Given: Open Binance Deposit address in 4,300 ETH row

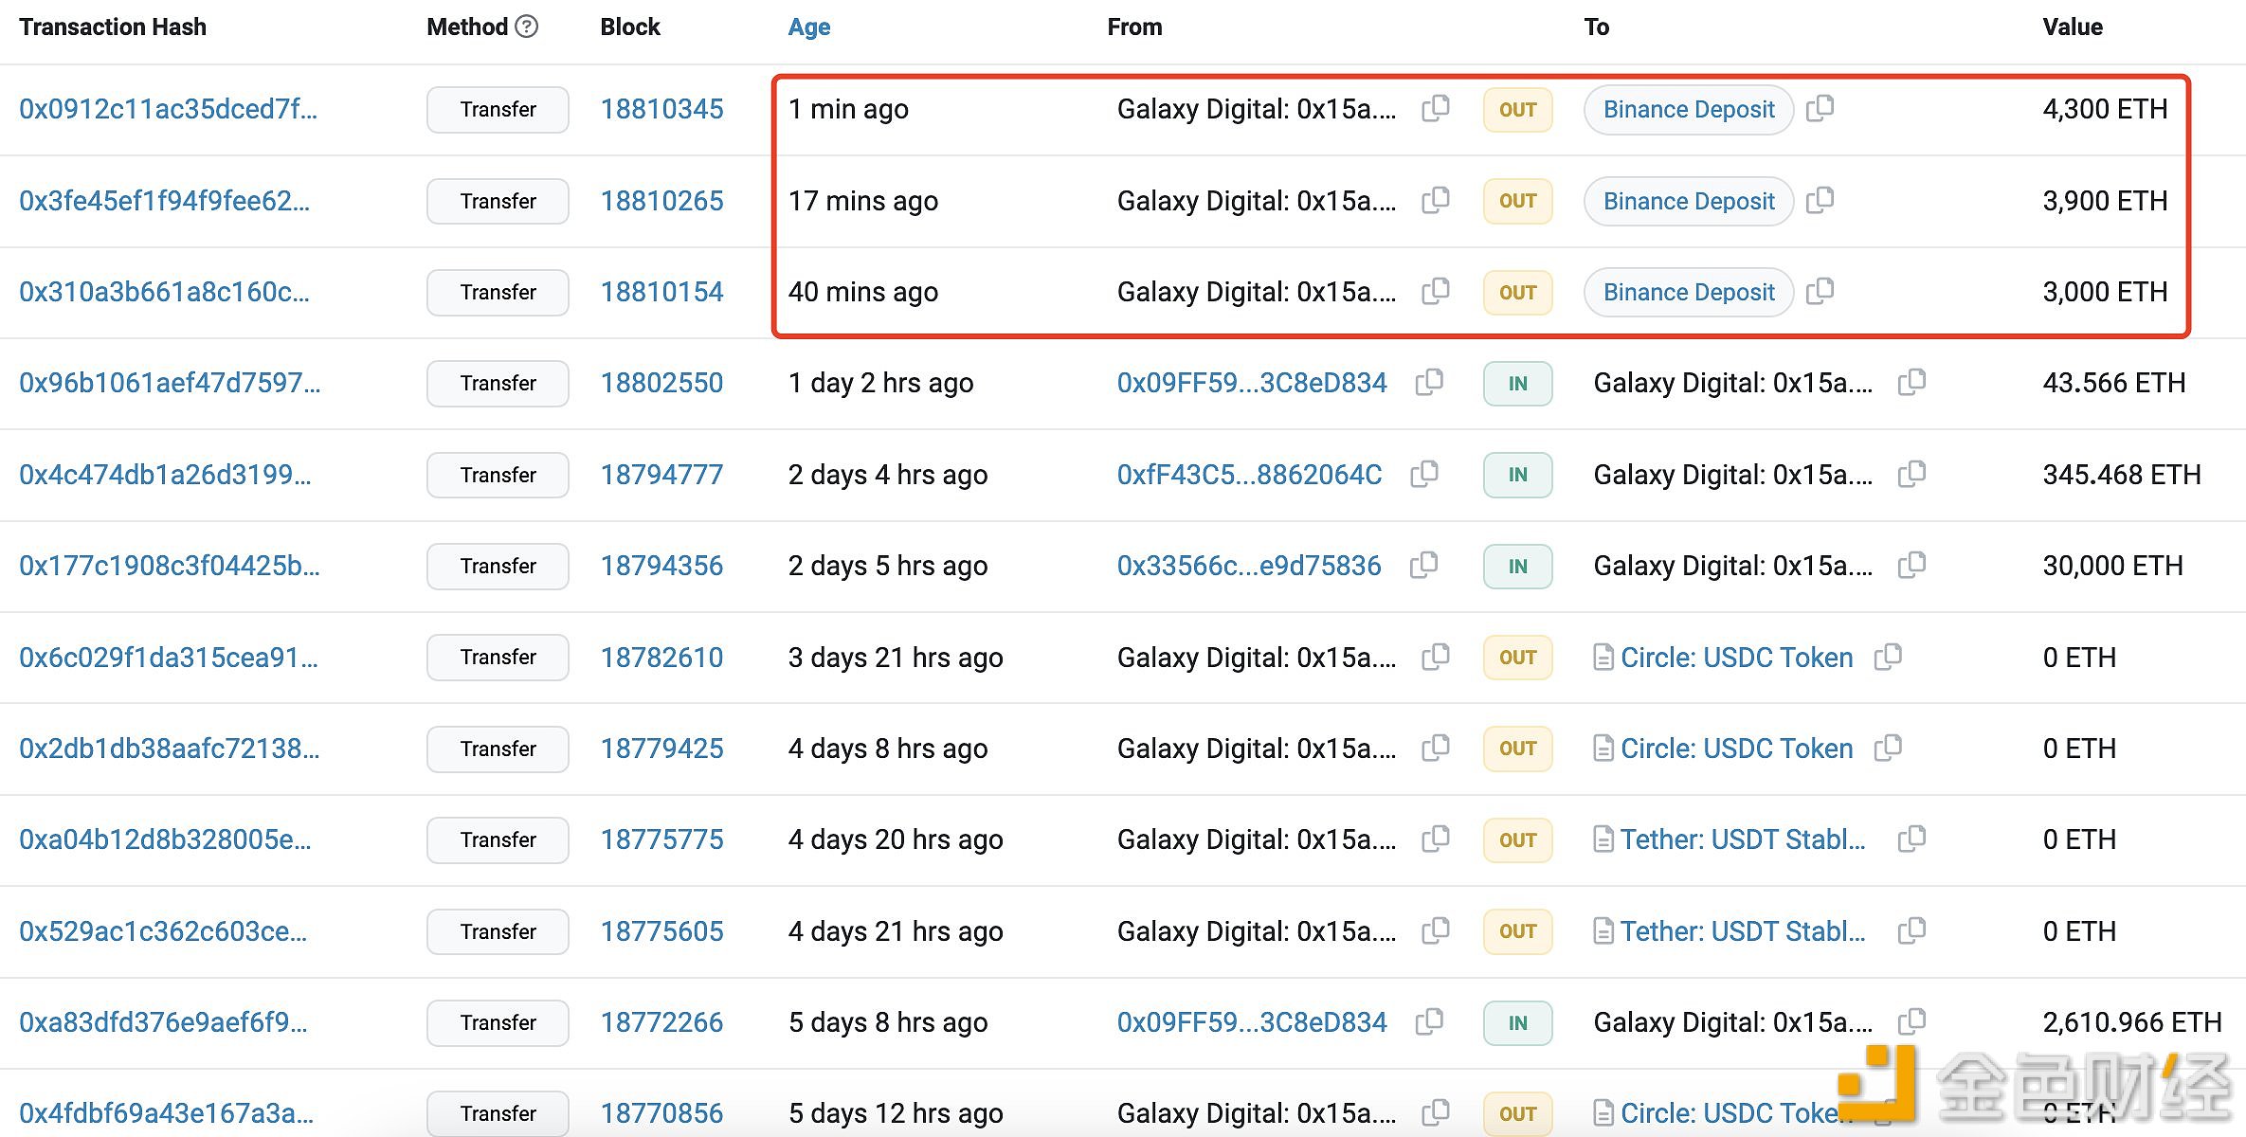Looking at the screenshot, I should click(x=1688, y=109).
